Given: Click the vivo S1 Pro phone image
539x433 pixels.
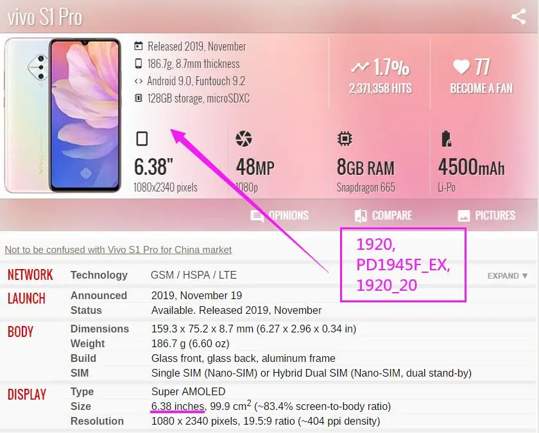Looking at the screenshot, I should 63,115.
